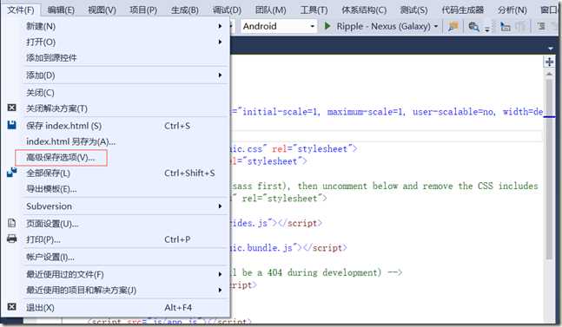
Task: Open the 测试(S) menu
Action: pos(413,10)
